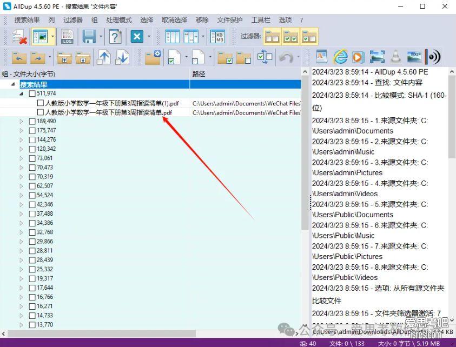Click the grey undo arrow icon

tap(286, 57)
